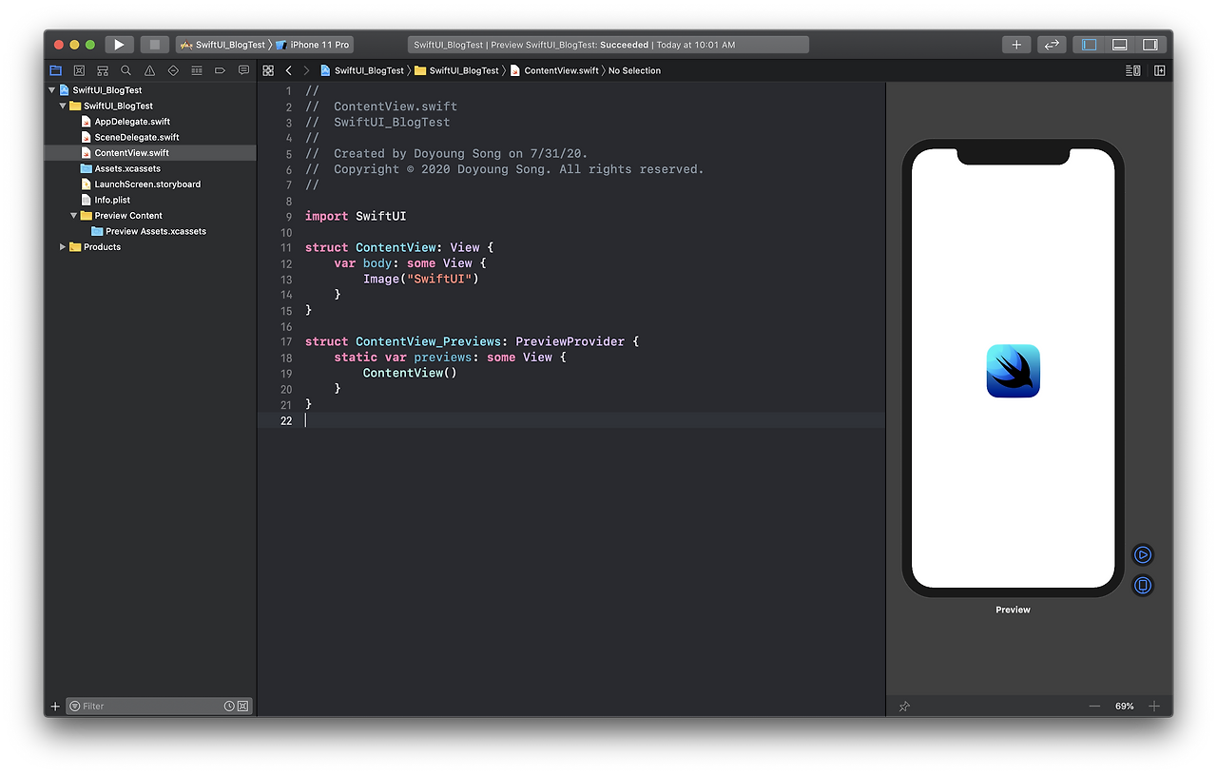Show the Debug navigator tab

click(197, 70)
